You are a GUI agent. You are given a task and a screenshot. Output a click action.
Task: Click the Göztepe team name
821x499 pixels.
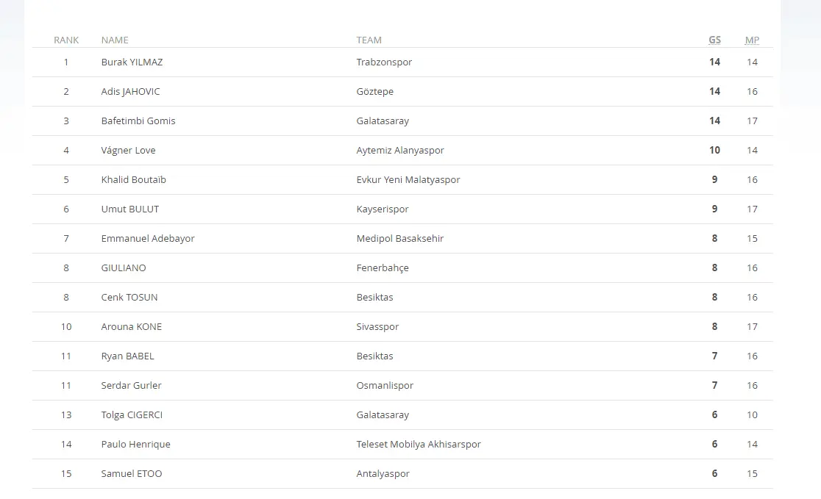pyautogui.click(x=374, y=91)
